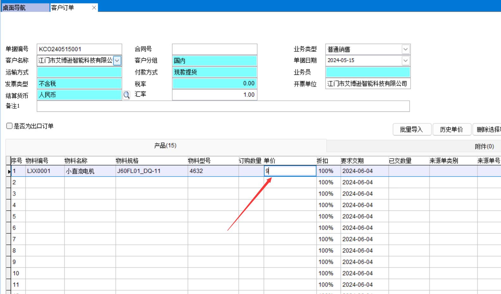Click the 订购数量 cell in row 1
Image resolution: width=501 pixels, height=294 pixels.
(x=251, y=171)
